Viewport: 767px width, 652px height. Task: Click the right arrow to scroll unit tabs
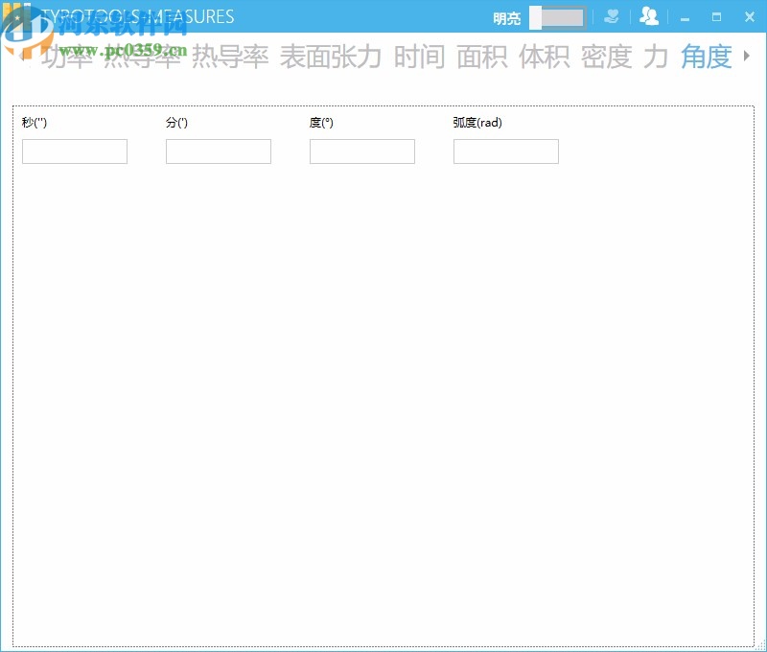pos(747,58)
